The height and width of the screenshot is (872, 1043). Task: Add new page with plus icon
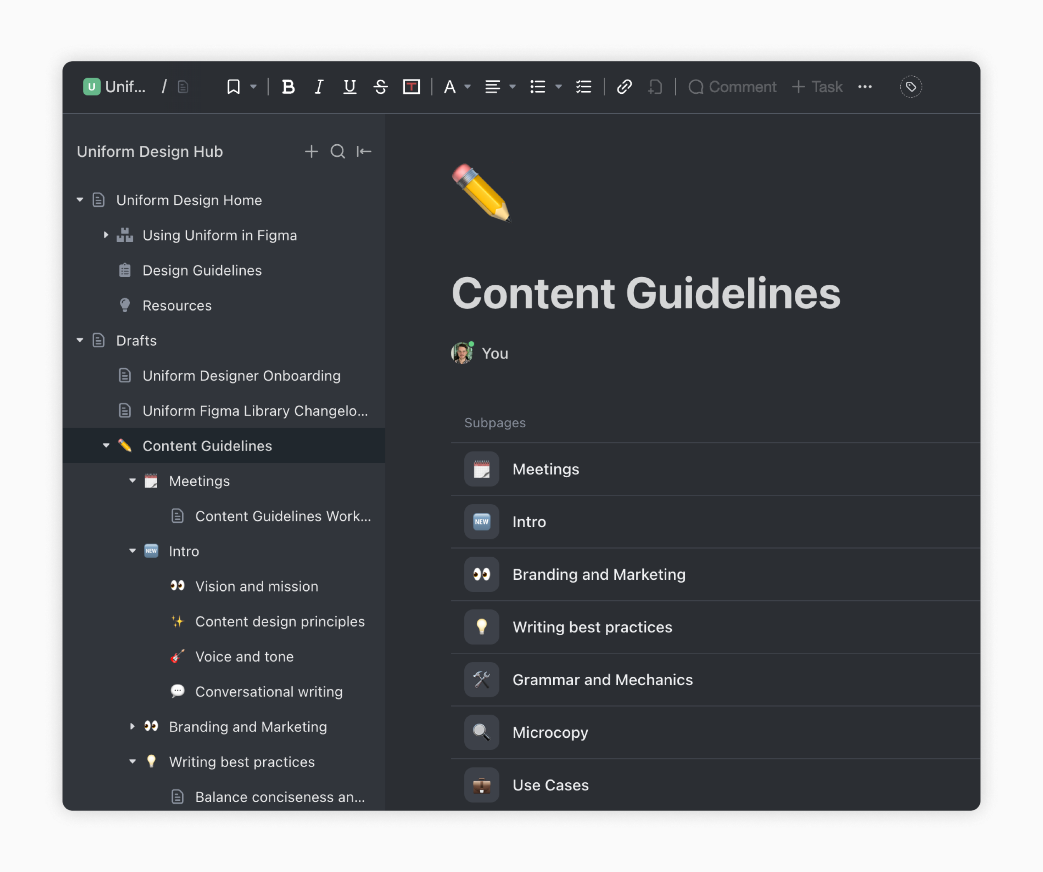click(x=311, y=151)
